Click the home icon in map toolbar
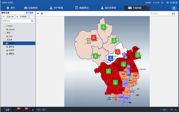 (42, 13)
